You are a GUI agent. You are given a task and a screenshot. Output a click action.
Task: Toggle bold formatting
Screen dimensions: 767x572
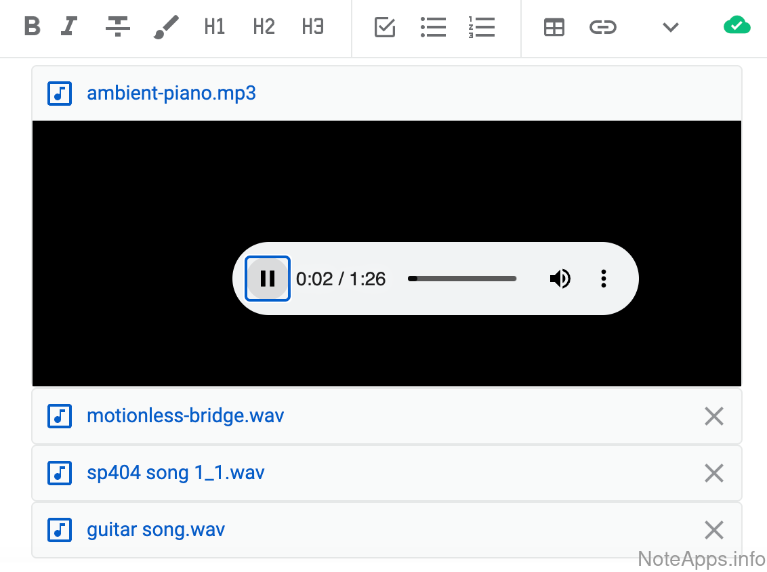[x=32, y=27]
